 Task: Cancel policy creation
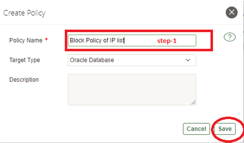pyautogui.click(x=196, y=129)
